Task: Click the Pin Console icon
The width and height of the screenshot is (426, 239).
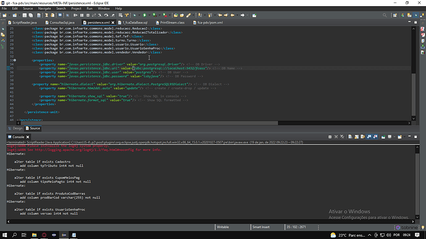Action: (383, 137)
